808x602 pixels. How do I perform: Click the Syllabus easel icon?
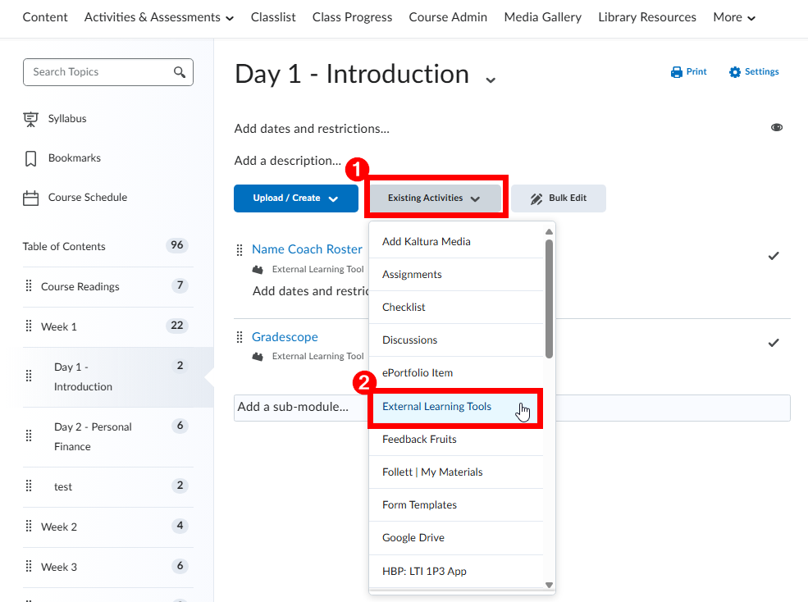[31, 119]
